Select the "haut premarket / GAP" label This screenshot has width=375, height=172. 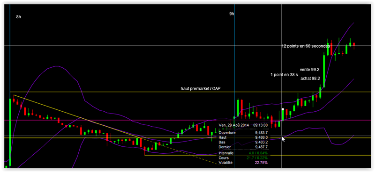click(x=201, y=88)
